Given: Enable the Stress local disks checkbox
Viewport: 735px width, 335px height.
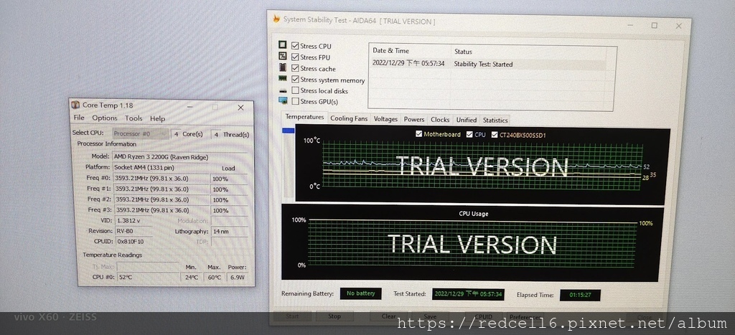Looking at the screenshot, I should coord(295,90).
